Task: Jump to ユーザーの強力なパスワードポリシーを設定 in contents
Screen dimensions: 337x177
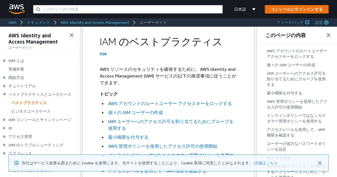Action: point(296,146)
